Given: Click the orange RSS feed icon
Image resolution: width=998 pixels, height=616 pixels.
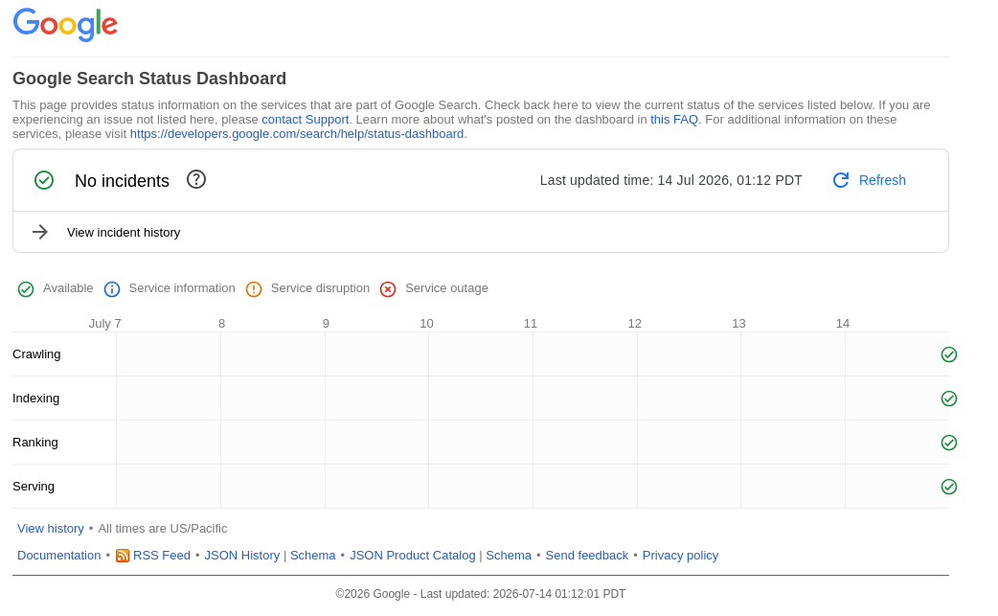Looking at the screenshot, I should point(123,556).
